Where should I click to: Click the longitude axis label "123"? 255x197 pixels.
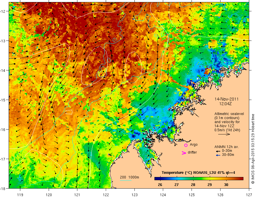pos(134,195)
